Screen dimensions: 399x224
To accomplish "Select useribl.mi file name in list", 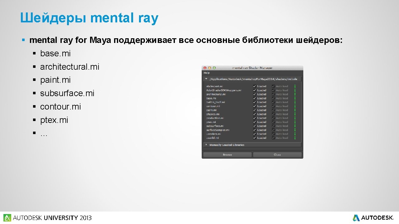I will coord(213,138).
